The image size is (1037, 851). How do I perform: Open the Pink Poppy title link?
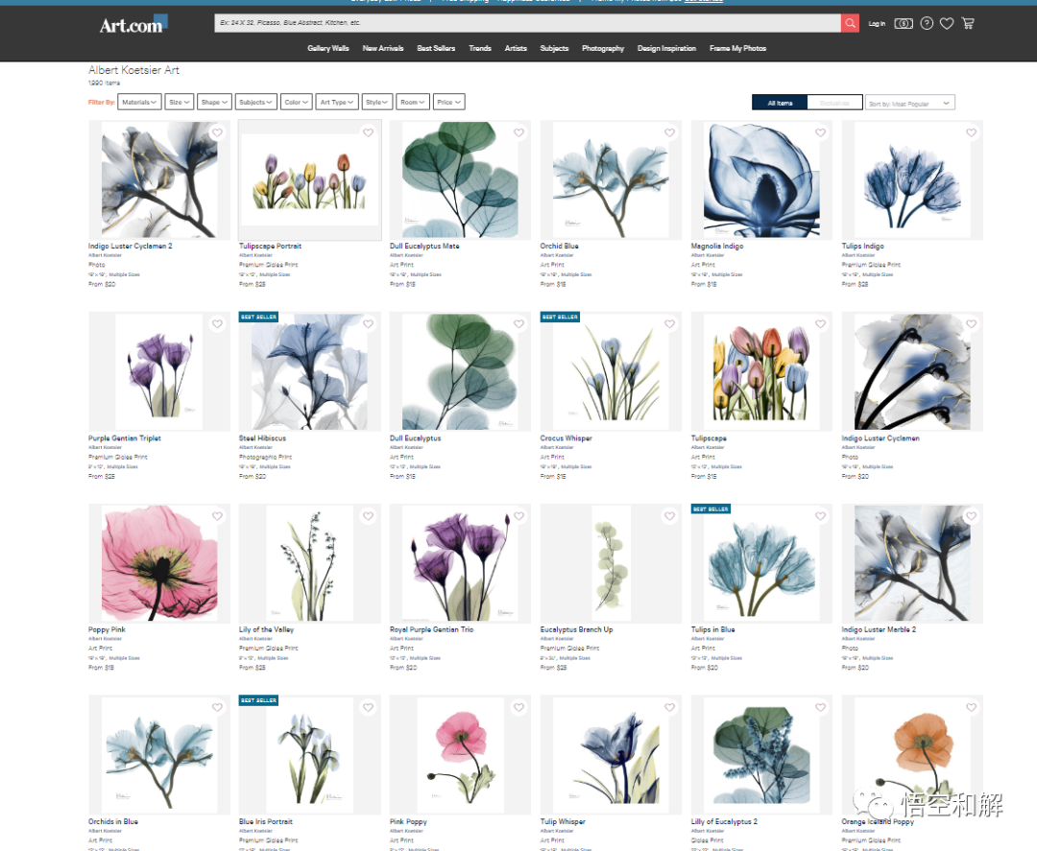tap(408, 822)
